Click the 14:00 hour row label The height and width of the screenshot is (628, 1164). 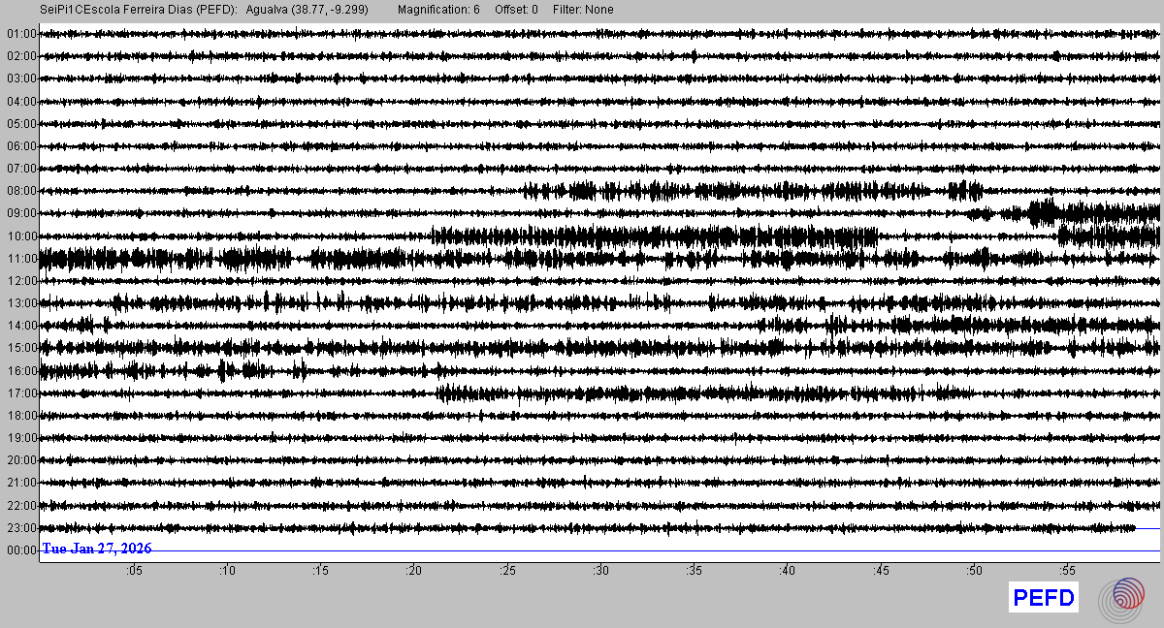click(x=20, y=326)
